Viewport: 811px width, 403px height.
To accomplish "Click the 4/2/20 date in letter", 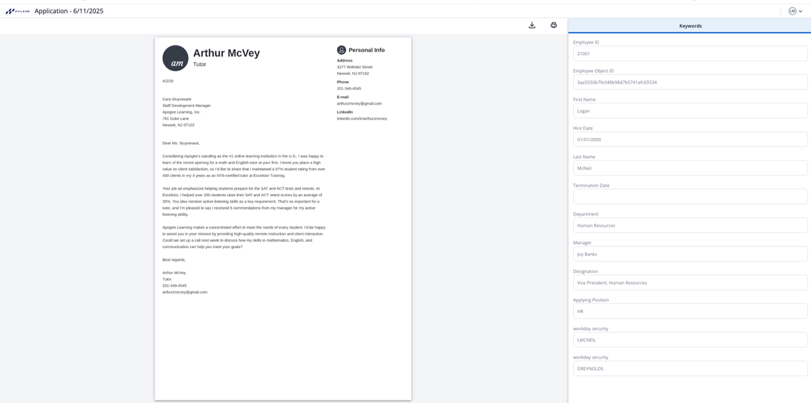I will (168, 81).
